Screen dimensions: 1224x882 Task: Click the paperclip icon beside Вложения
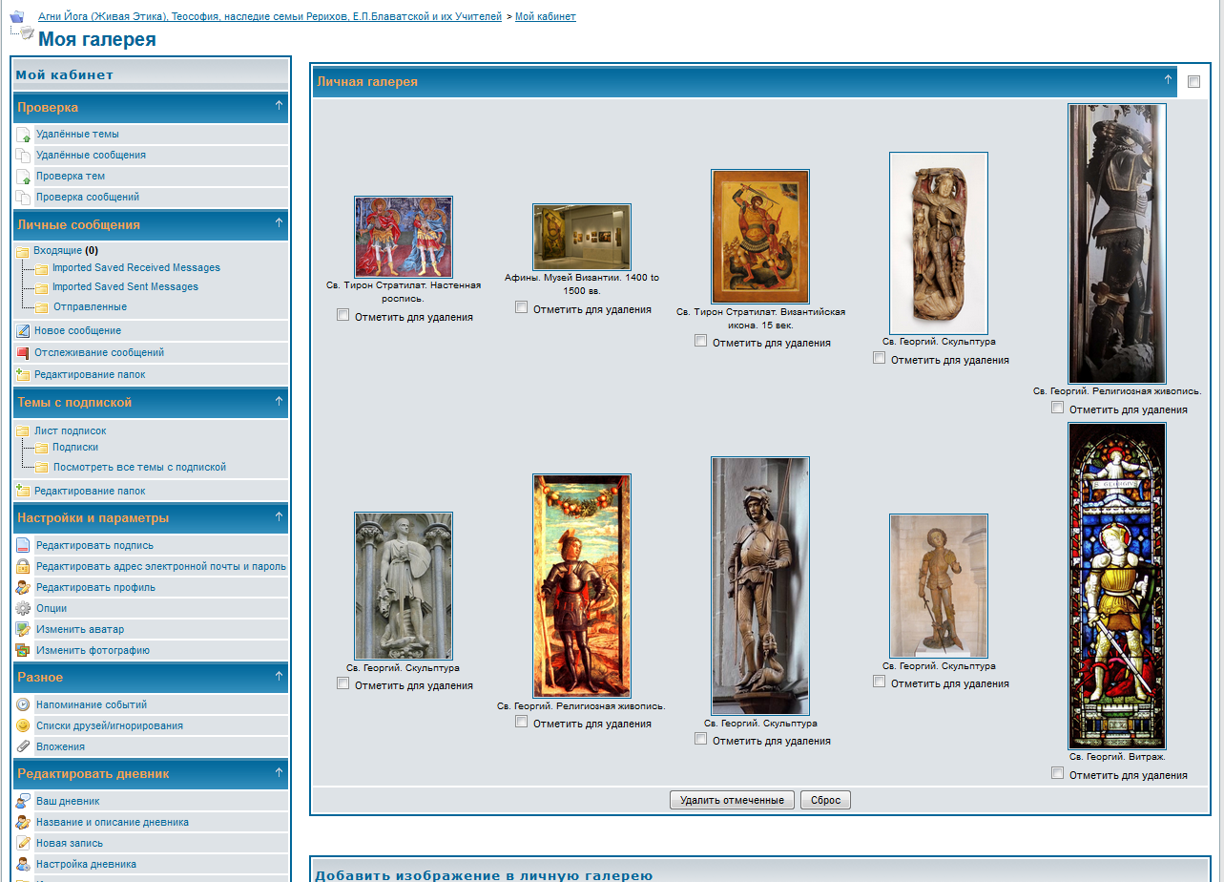click(x=24, y=747)
